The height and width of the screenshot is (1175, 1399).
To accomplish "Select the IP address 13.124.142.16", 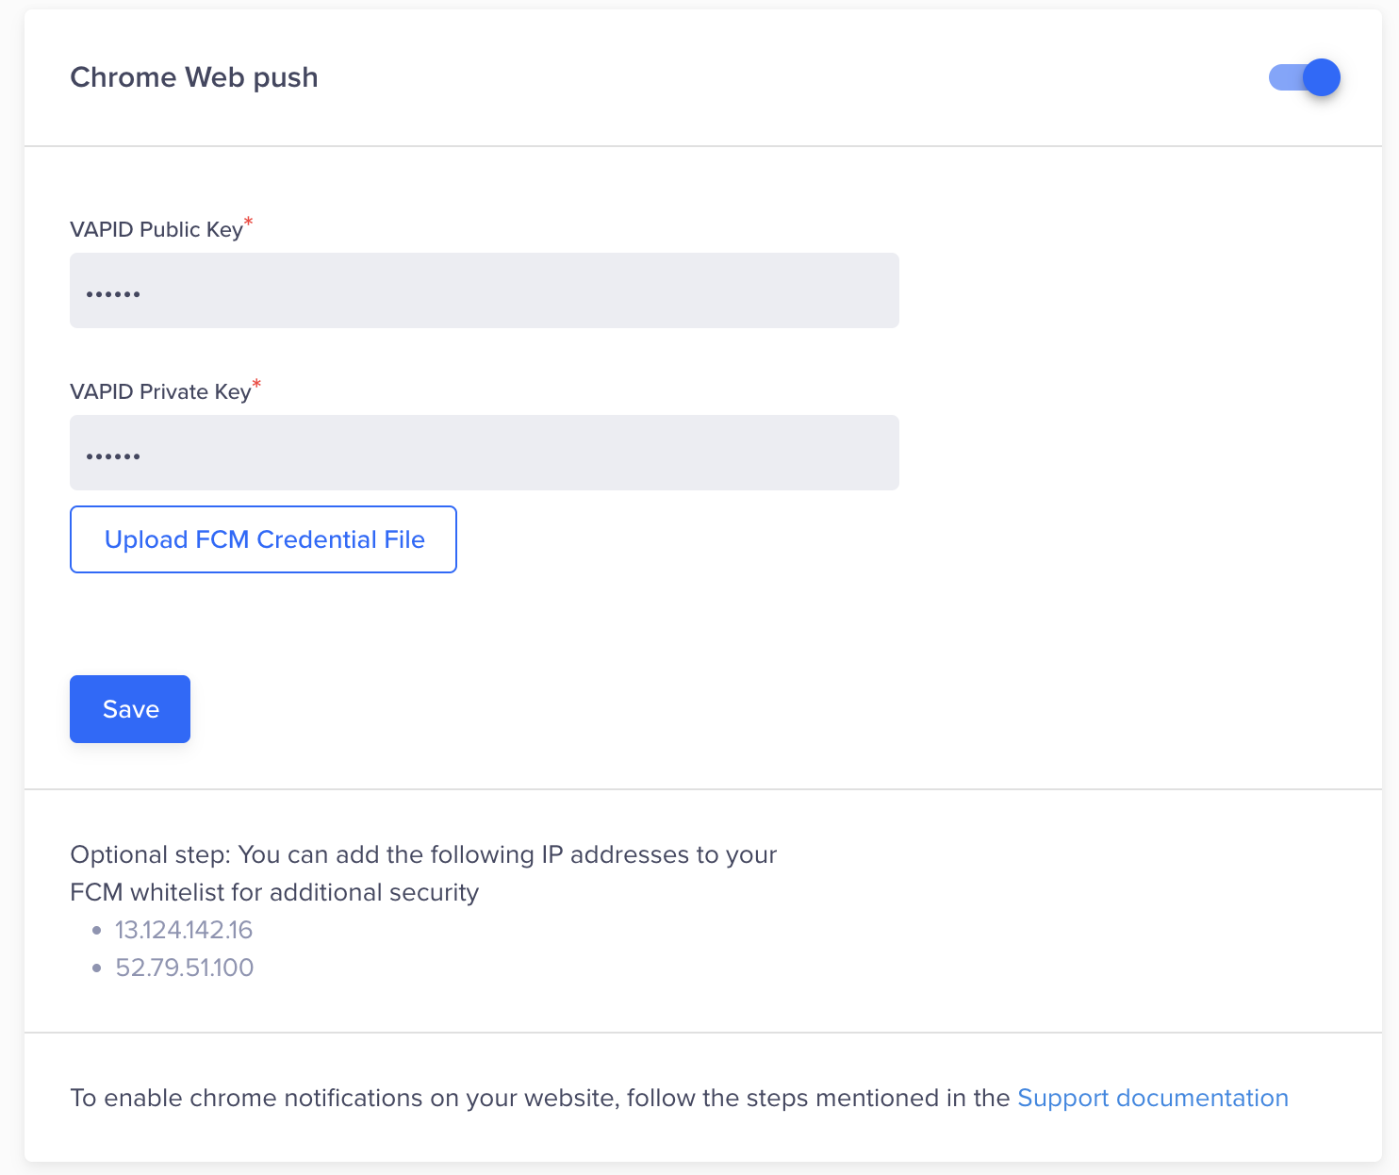I will click(184, 930).
